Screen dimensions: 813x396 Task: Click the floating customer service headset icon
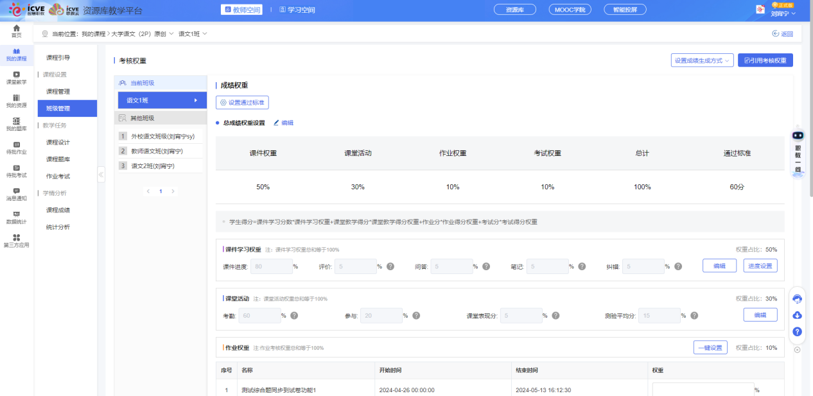tap(796, 298)
